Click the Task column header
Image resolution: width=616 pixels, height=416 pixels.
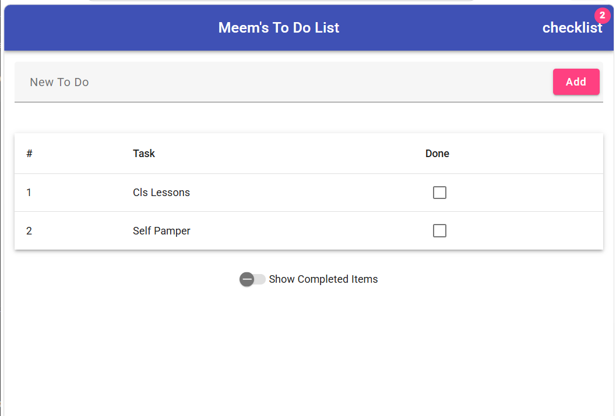click(x=144, y=154)
